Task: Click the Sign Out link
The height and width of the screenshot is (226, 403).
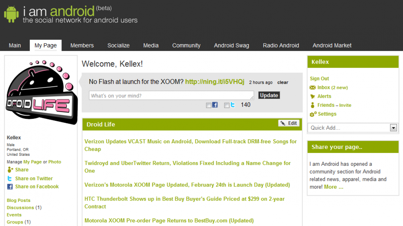Action: point(319,79)
